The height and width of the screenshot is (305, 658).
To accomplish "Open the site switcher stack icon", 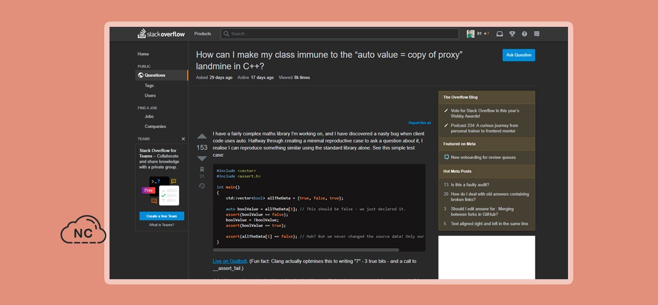I will (537, 34).
